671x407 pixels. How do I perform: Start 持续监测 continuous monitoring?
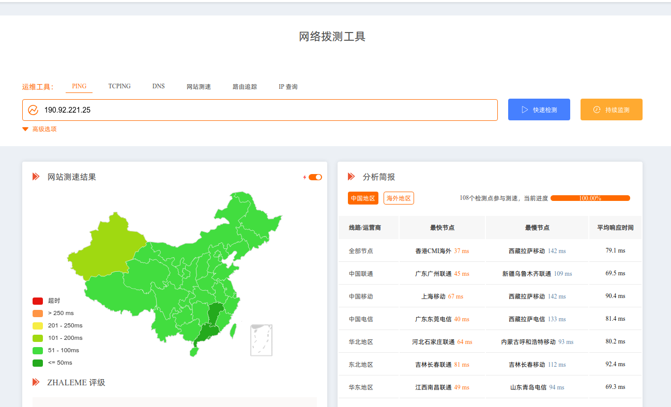coord(611,109)
